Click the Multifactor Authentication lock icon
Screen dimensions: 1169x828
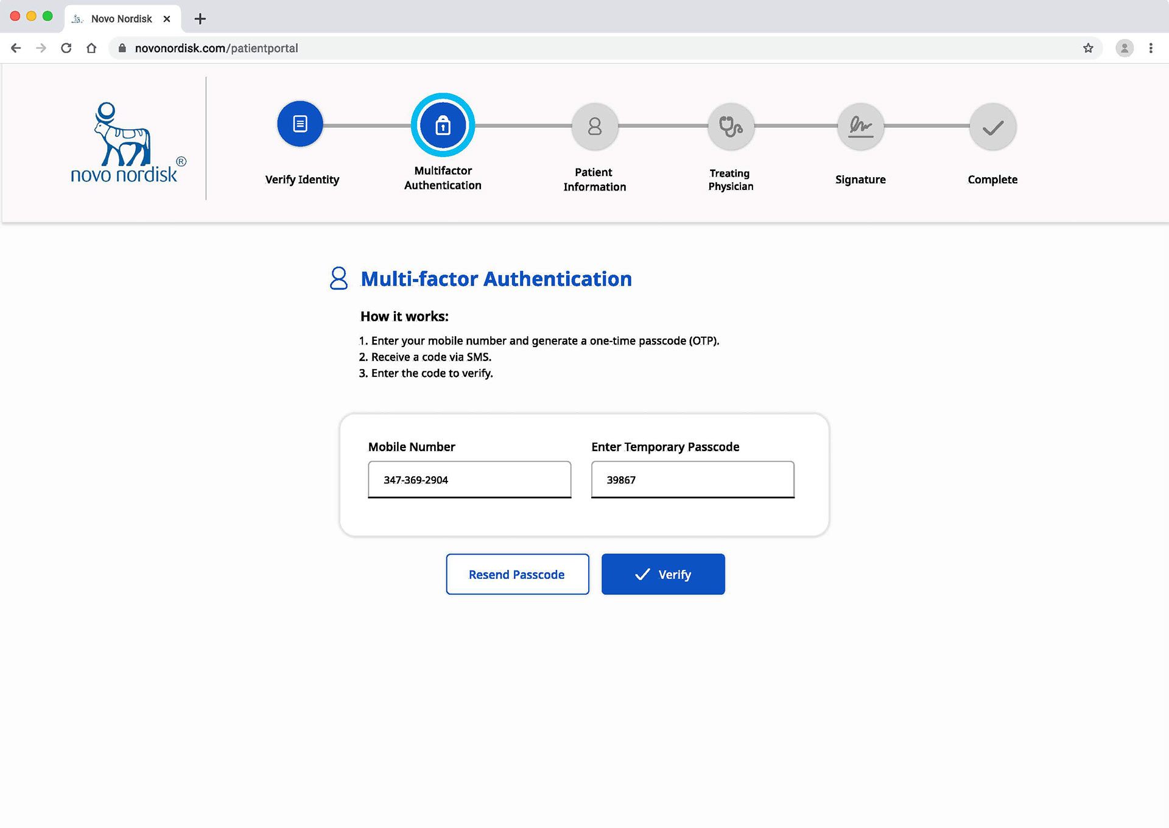pyautogui.click(x=443, y=125)
